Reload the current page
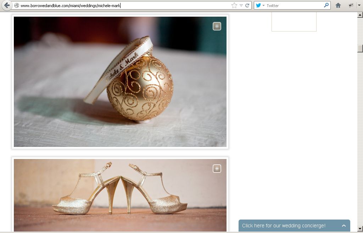The width and height of the screenshot is (363, 233). (x=247, y=6)
